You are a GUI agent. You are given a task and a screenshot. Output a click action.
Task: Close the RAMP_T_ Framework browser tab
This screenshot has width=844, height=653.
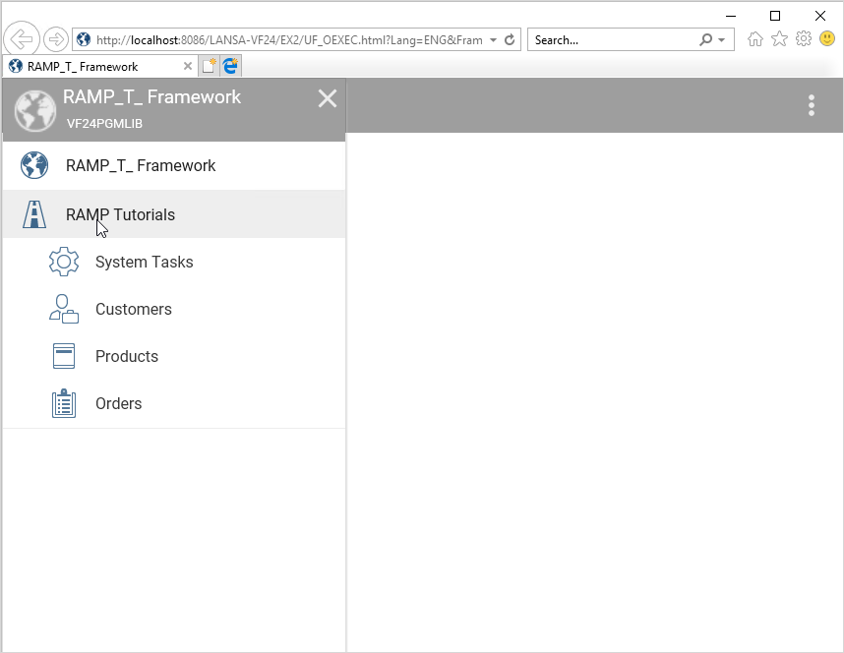187,66
